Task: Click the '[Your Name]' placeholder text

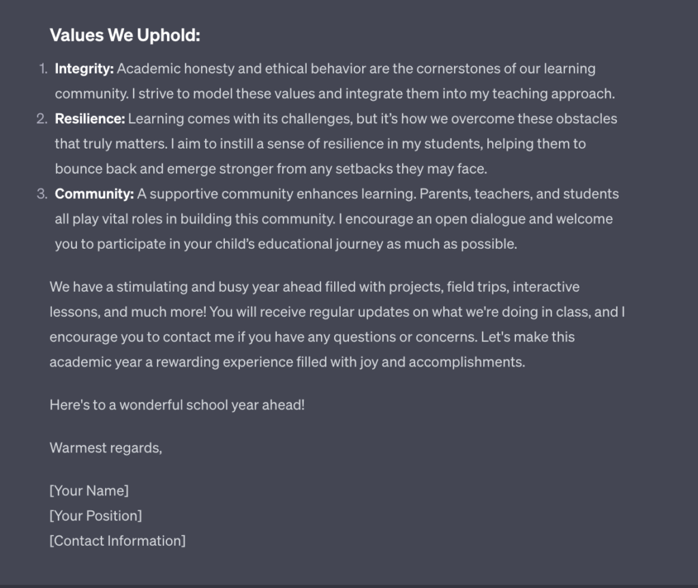Action: 89,491
